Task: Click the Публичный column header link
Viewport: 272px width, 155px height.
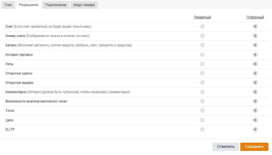Action: point(255,17)
